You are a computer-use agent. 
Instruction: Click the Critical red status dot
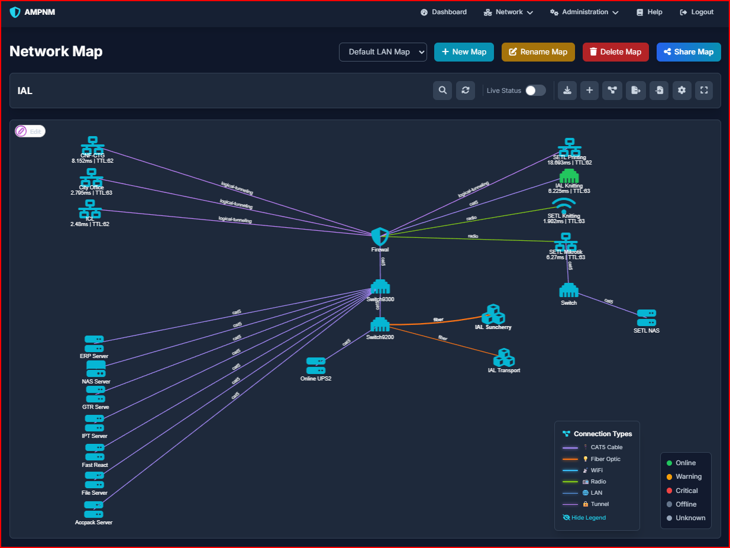coord(669,491)
